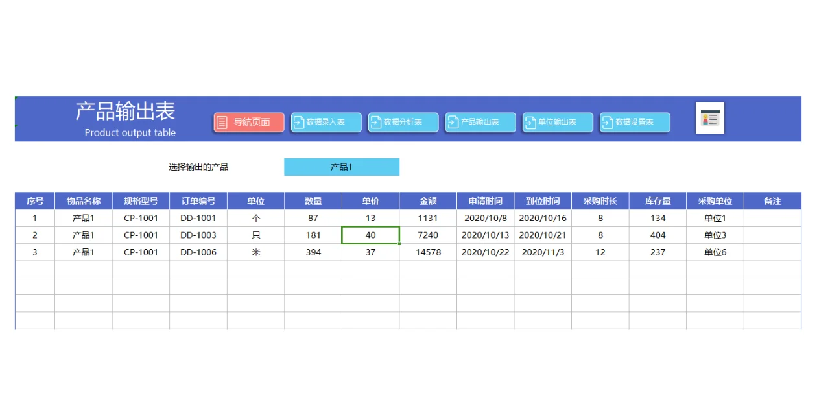830x415 pixels.
Task: Select quantity cell 87
Action: point(313,219)
